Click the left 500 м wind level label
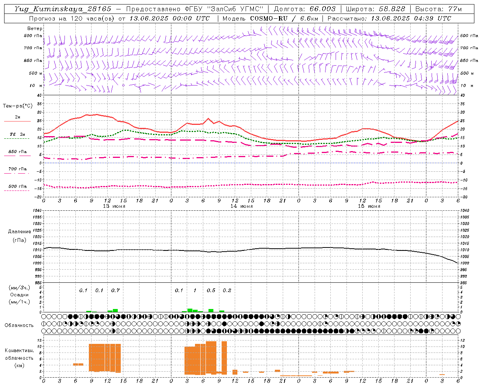The image size is (480, 384). pos(36,73)
